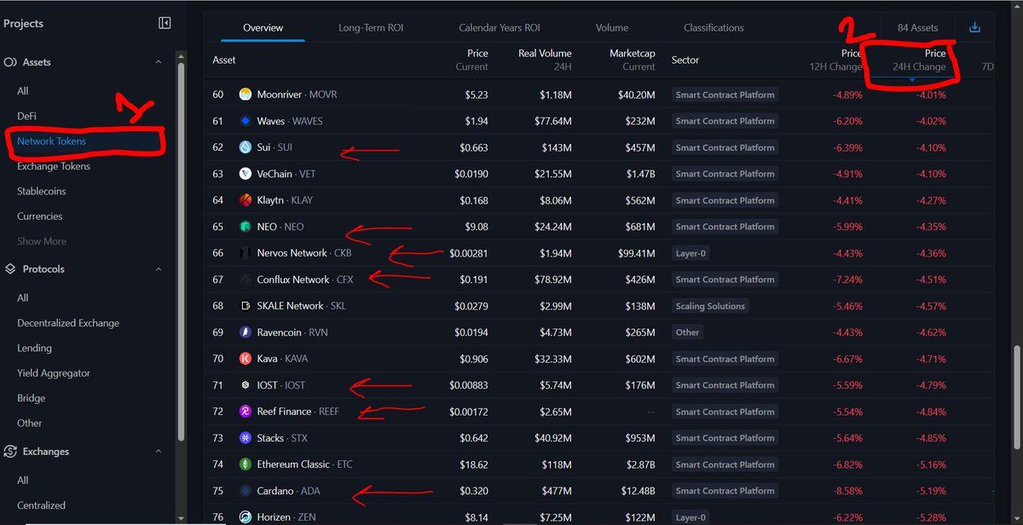Collapse the Assets section chevron

click(158, 62)
